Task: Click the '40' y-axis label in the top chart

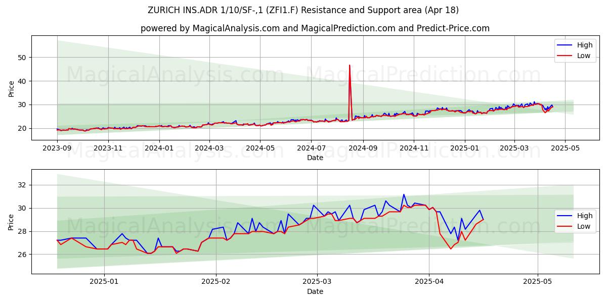Action: 23,81
